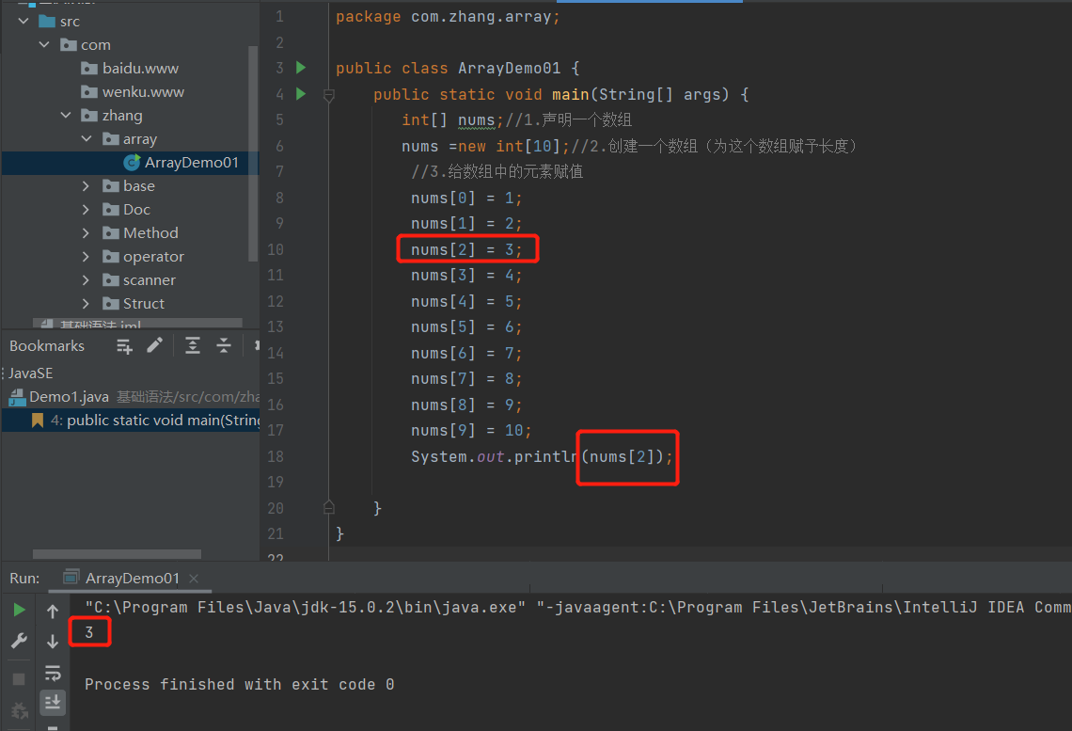The width and height of the screenshot is (1072, 731).
Task: Click the src folder icon
Action: tap(47, 22)
